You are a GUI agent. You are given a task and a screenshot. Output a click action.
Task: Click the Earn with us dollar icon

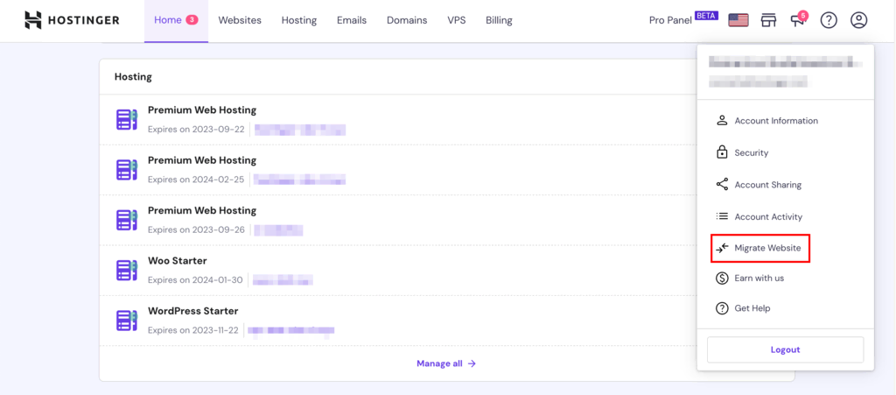click(722, 279)
